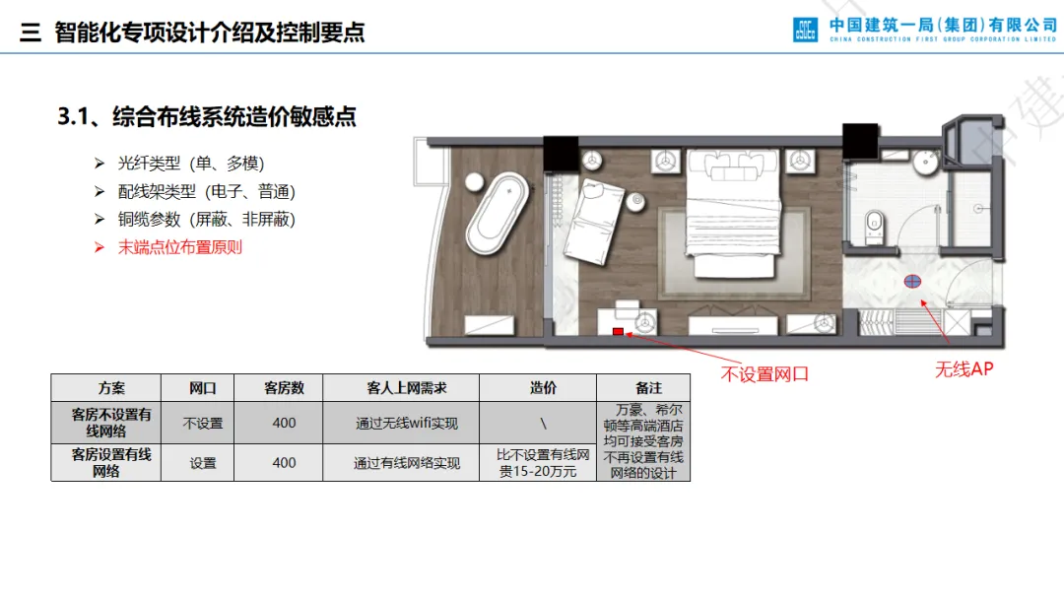Click the red network port marker
Viewport: 1064px width, 599px height.
click(618, 332)
